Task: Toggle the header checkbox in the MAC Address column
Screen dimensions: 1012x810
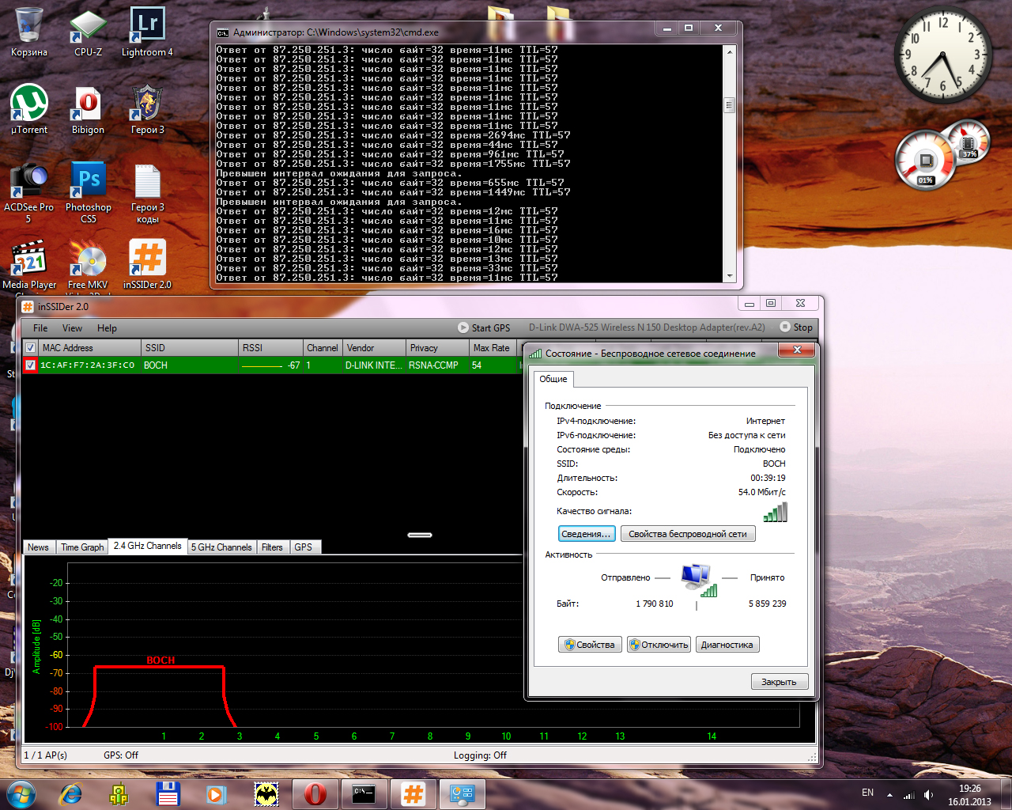Action: click(30, 348)
